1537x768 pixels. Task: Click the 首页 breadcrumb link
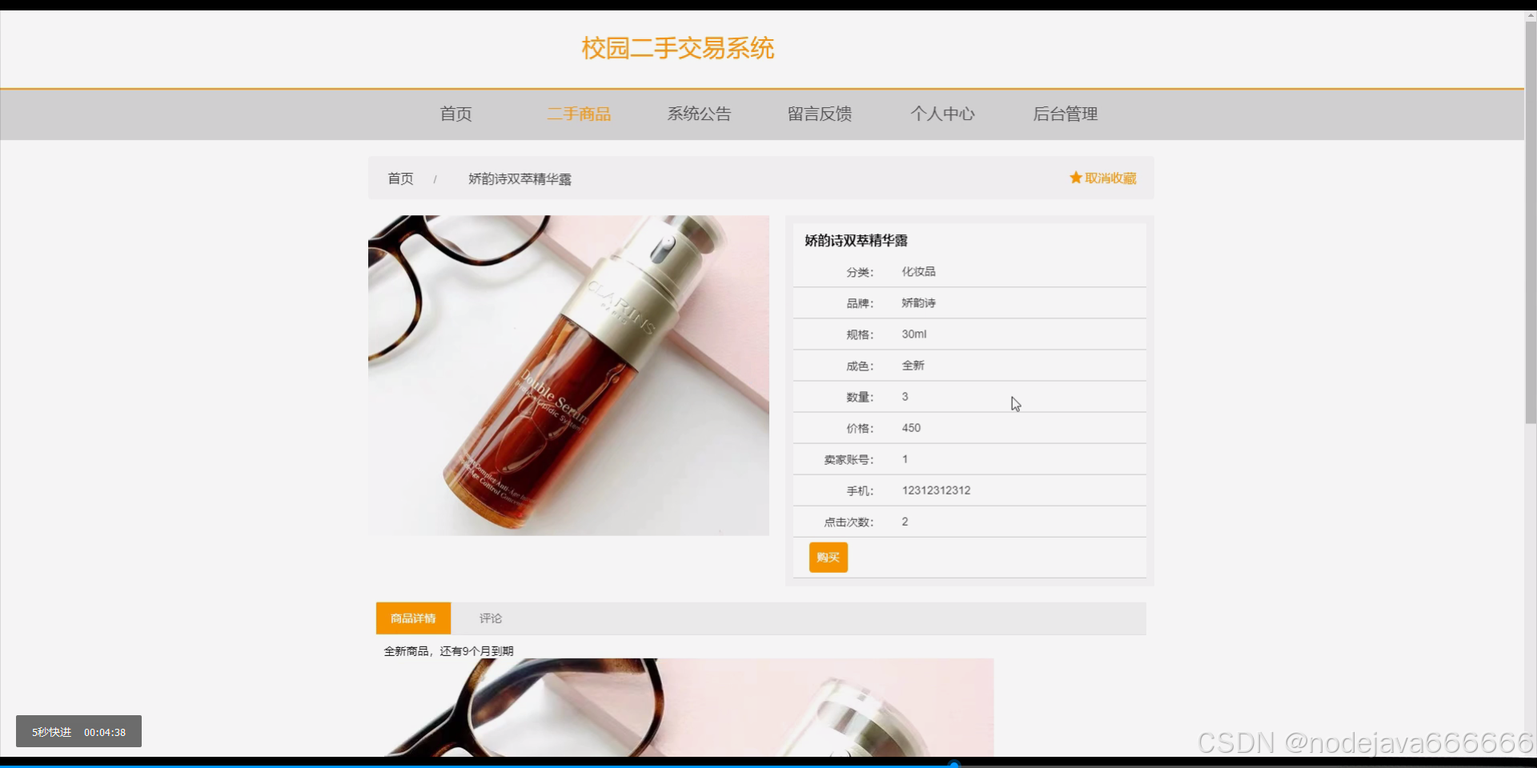pos(401,178)
